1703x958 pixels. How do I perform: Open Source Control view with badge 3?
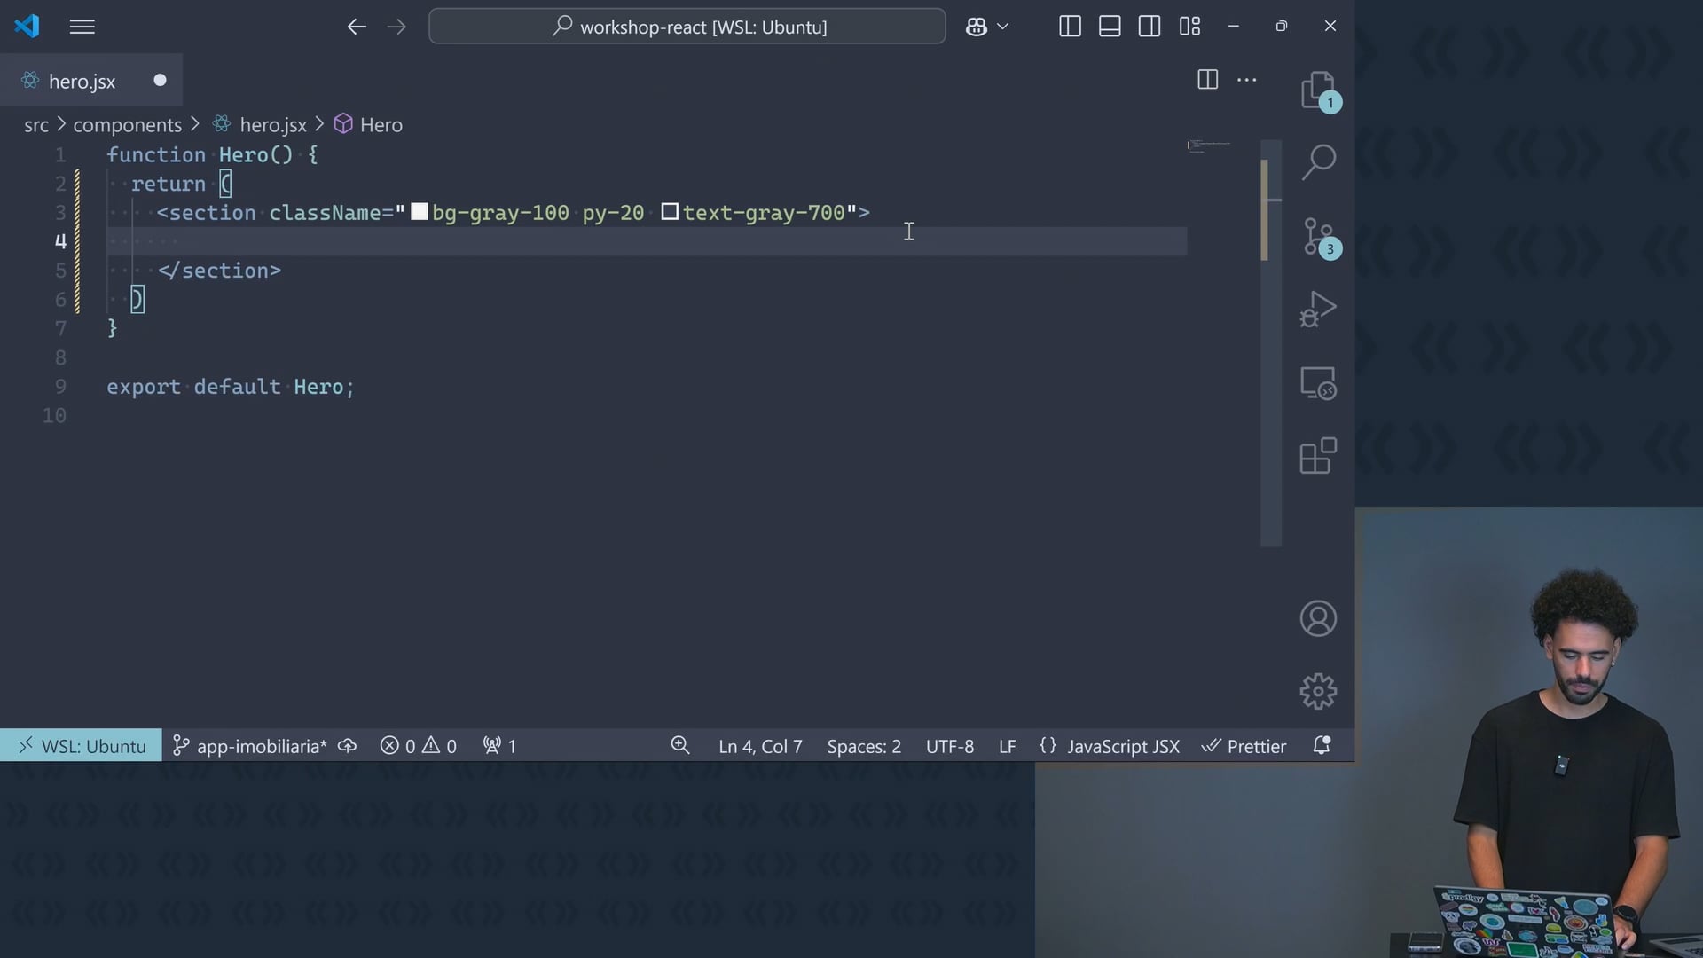coord(1318,236)
